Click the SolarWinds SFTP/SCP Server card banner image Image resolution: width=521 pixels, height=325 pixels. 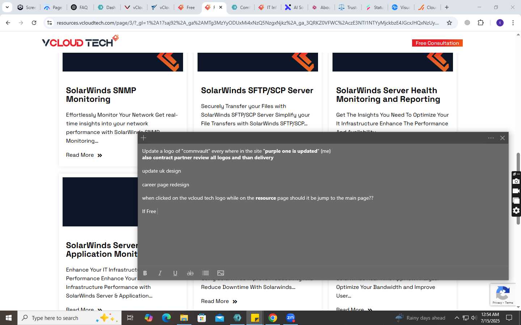[x=258, y=62]
